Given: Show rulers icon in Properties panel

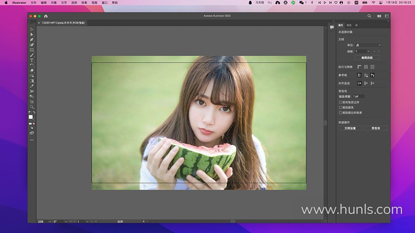Looking at the screenshot, I should coord(359,67).
